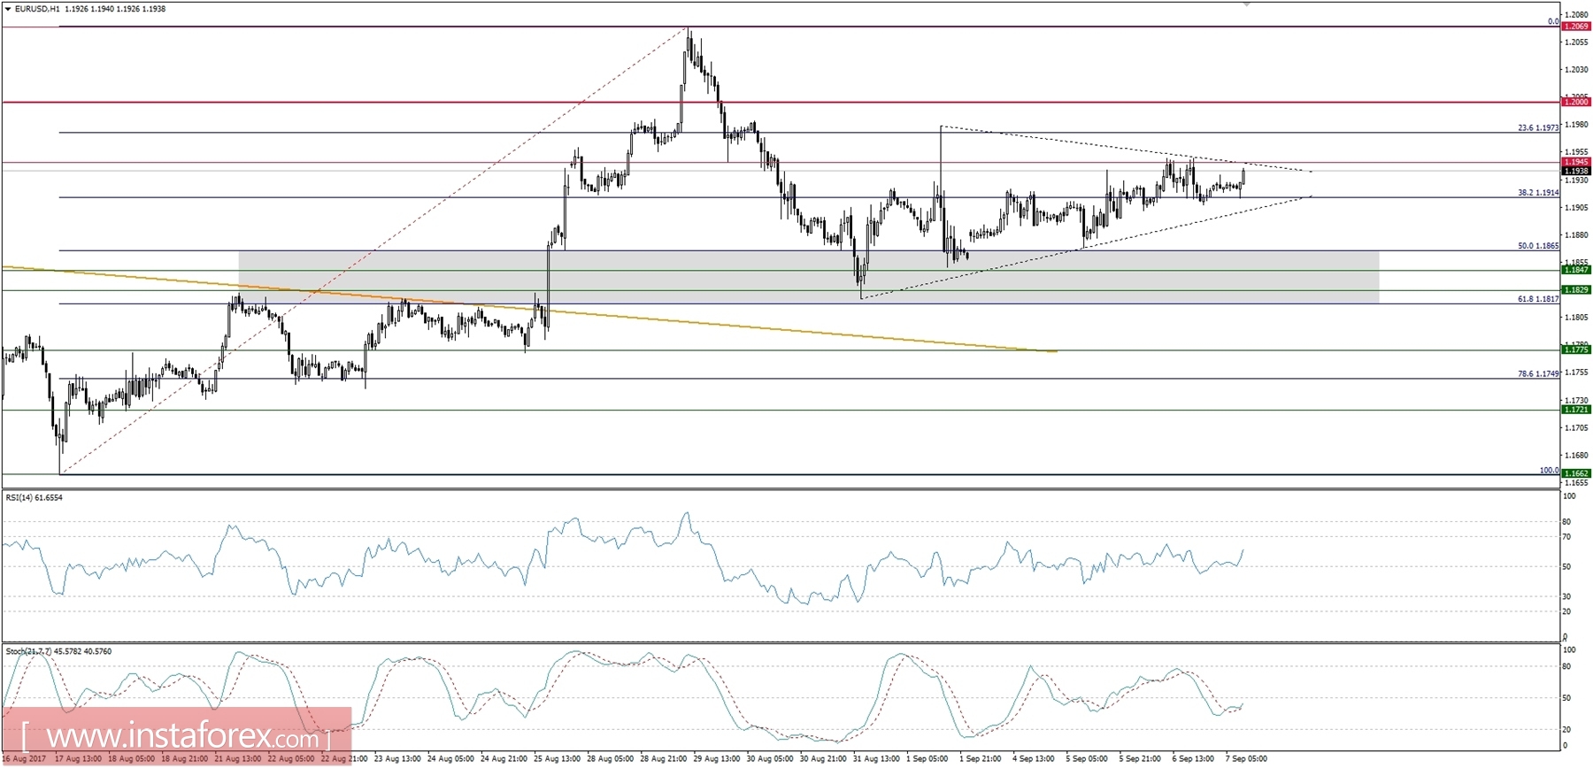The image size is (1593, 768).
Task: Click the 25 Aug 13:00 time label
Action: [558, 758]
